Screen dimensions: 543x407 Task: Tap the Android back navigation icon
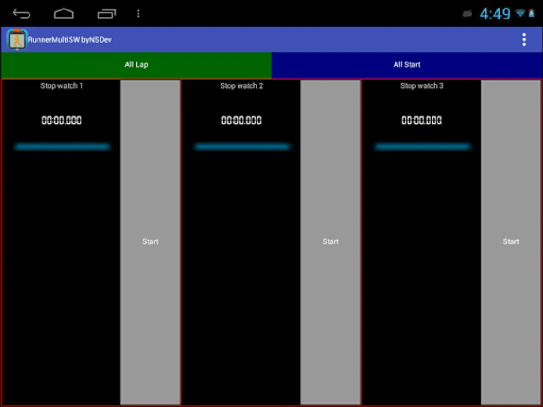click(x=21, y=14)
